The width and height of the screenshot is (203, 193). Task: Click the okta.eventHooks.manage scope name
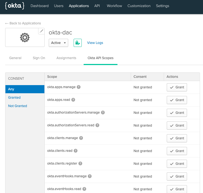click(67, 176)
